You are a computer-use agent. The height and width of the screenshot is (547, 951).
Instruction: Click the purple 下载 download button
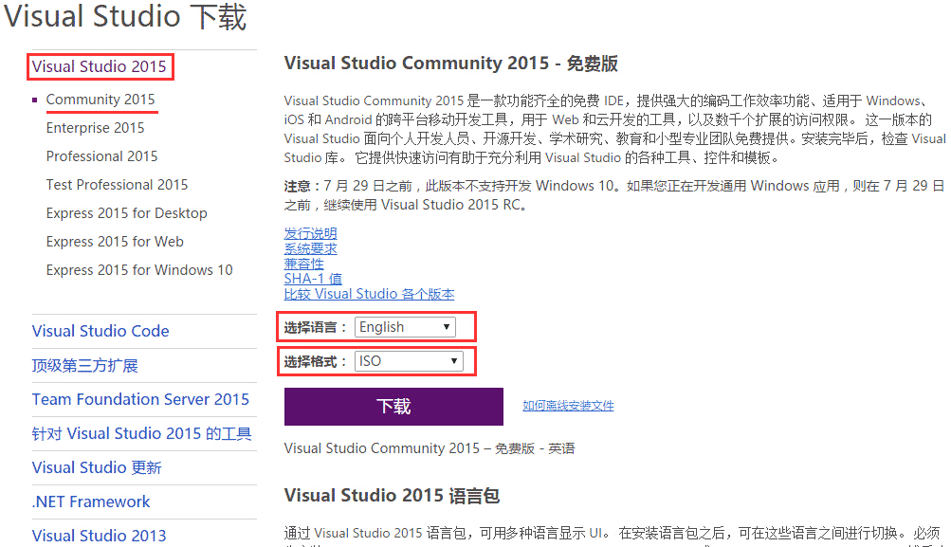pyautogui.click(x=393, y=406)
